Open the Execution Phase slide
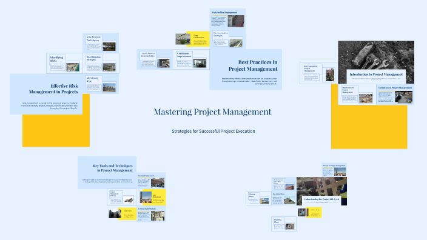The image size is (427, 240). coord(284,198)
